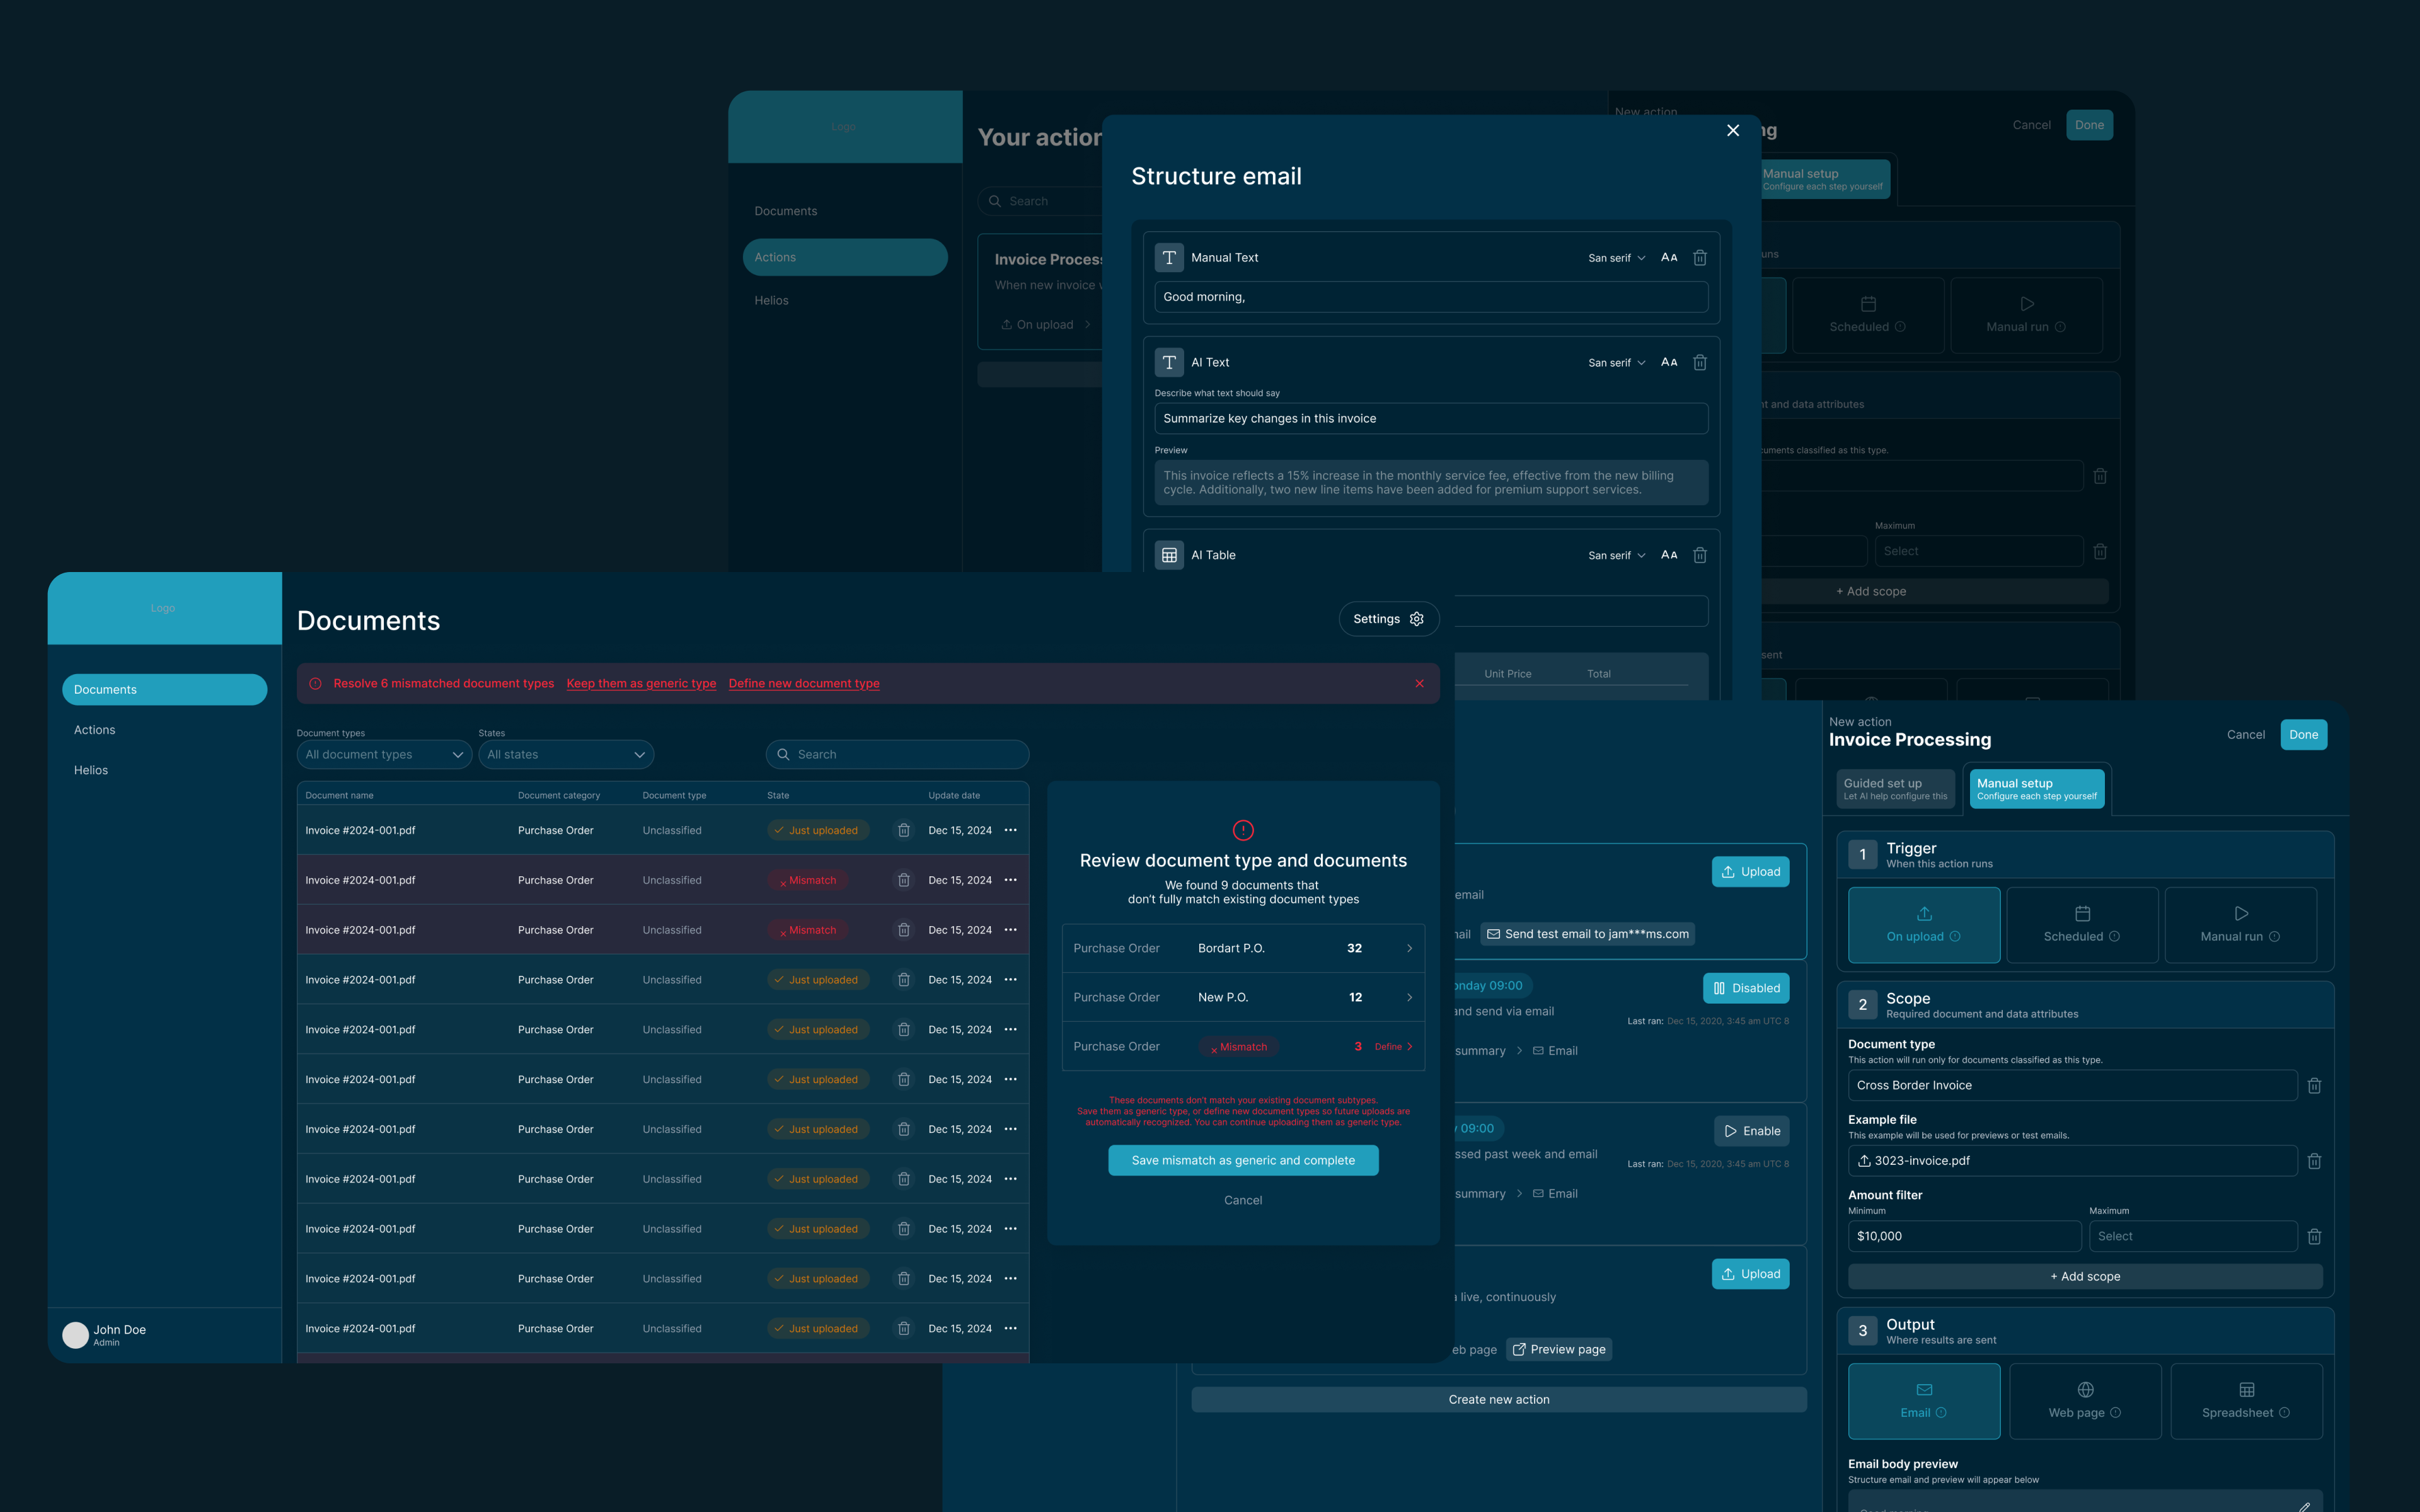Click the documents Search field
This screenshot has height=1512, width=2420.
coord(898,755)
